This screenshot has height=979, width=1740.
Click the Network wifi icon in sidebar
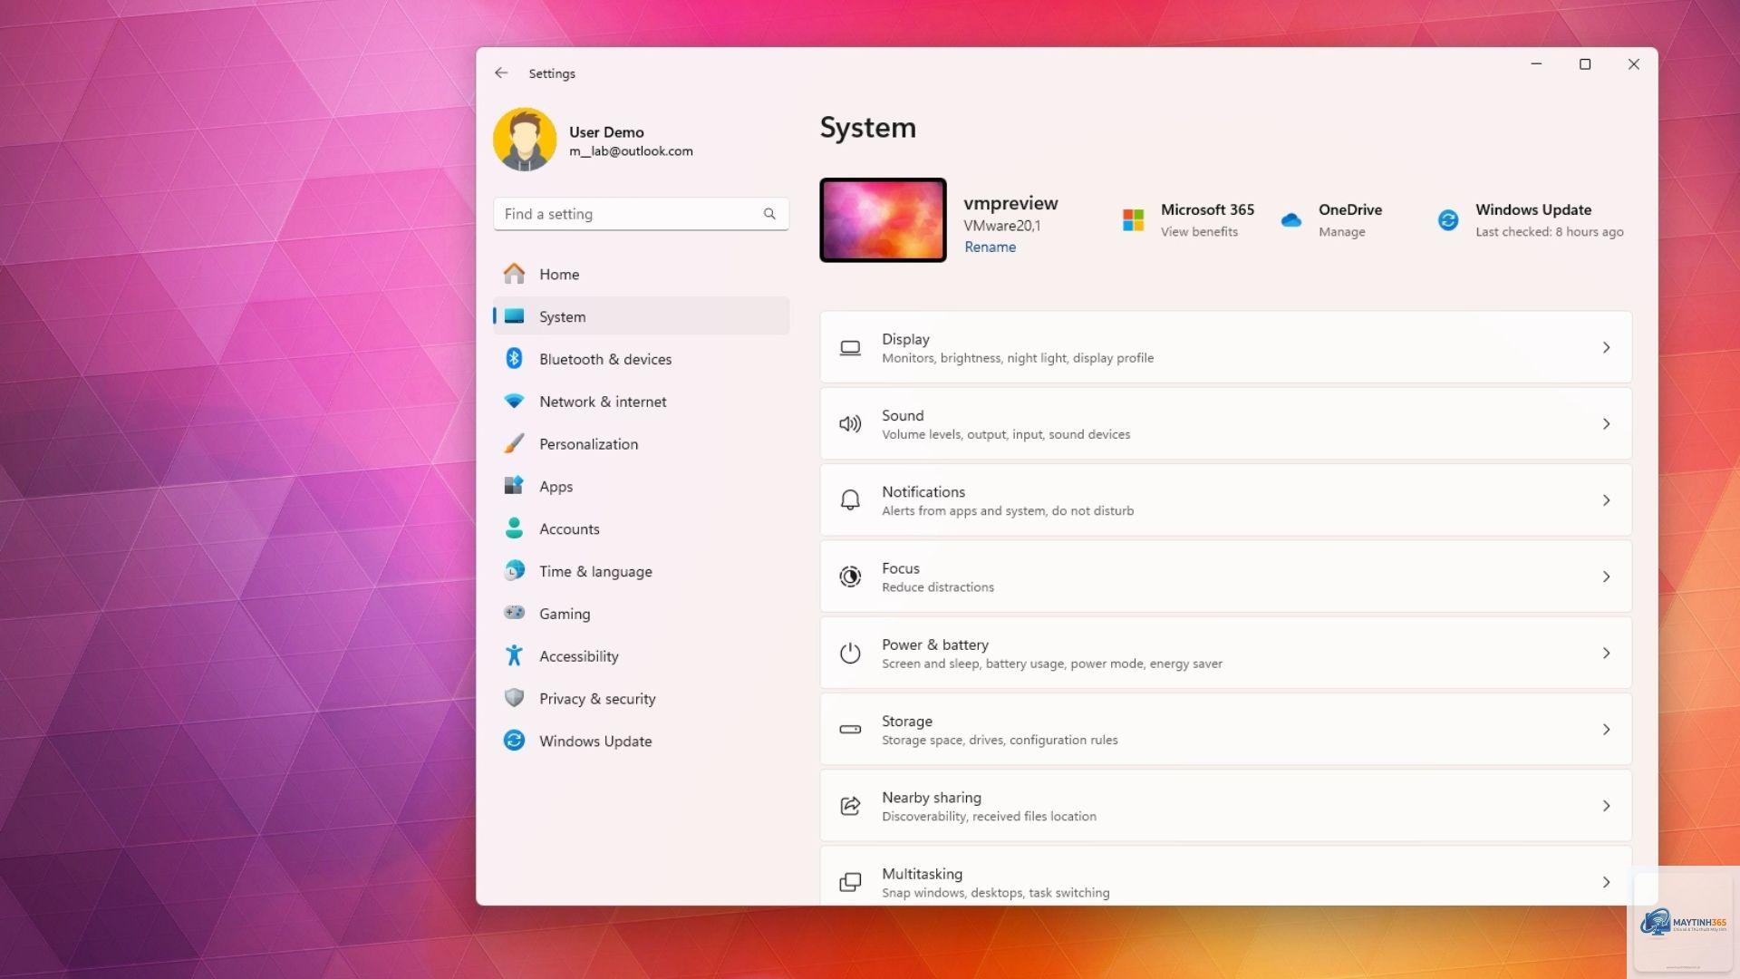(x=514, y=401)
